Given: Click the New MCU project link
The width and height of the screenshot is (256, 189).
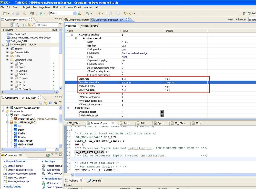Looking at the screenshot, I should pyautogui.click(x=17, y=177).
